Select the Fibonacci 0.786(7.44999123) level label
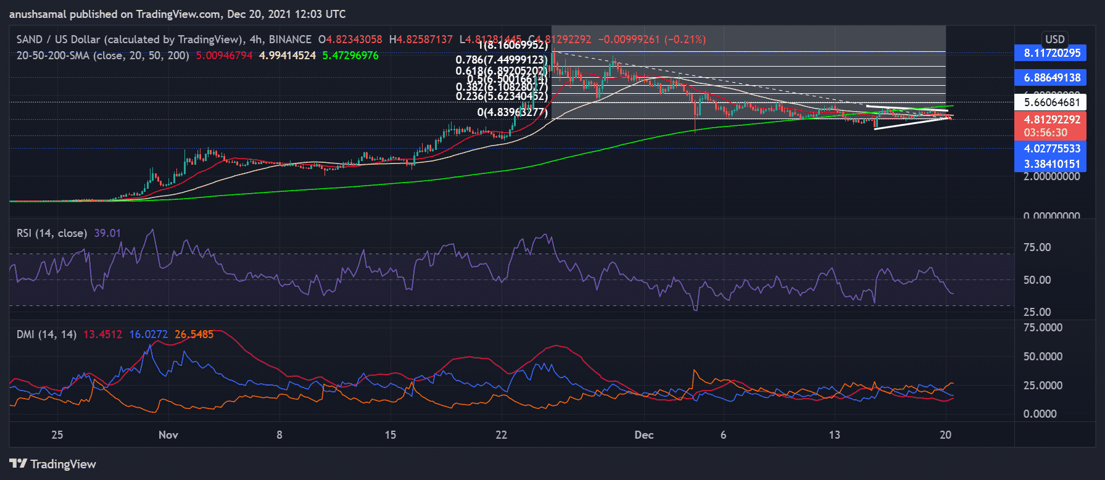 [501, 60]
